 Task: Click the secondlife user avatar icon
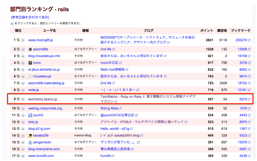30,49
